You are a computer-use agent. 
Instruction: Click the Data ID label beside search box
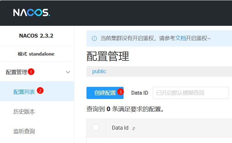tap(140, 93)
